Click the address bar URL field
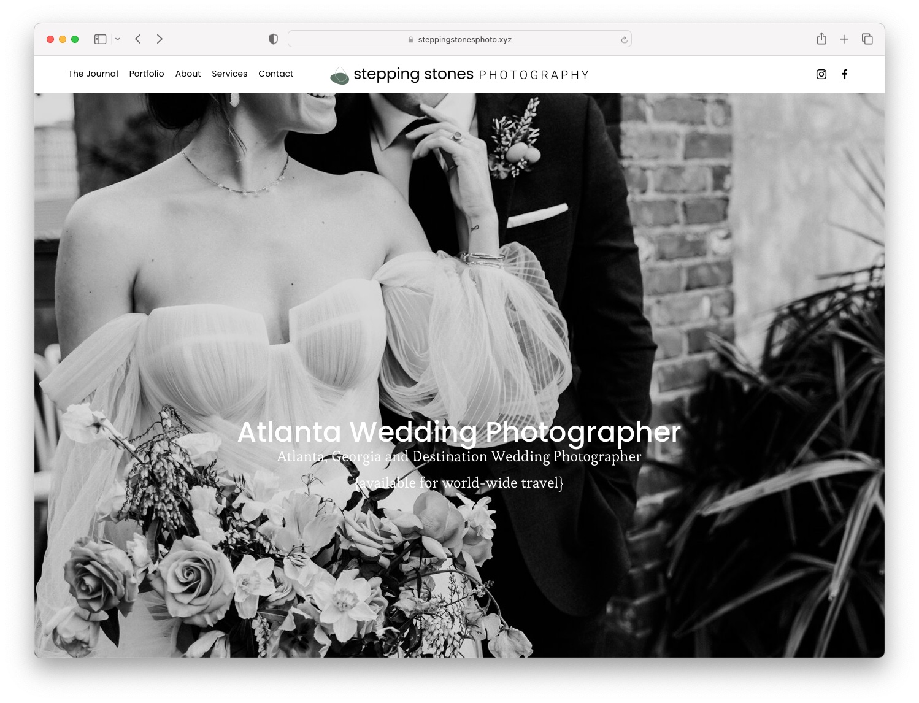Viewport: 919px width, 703px height. (x=459, y=39)
